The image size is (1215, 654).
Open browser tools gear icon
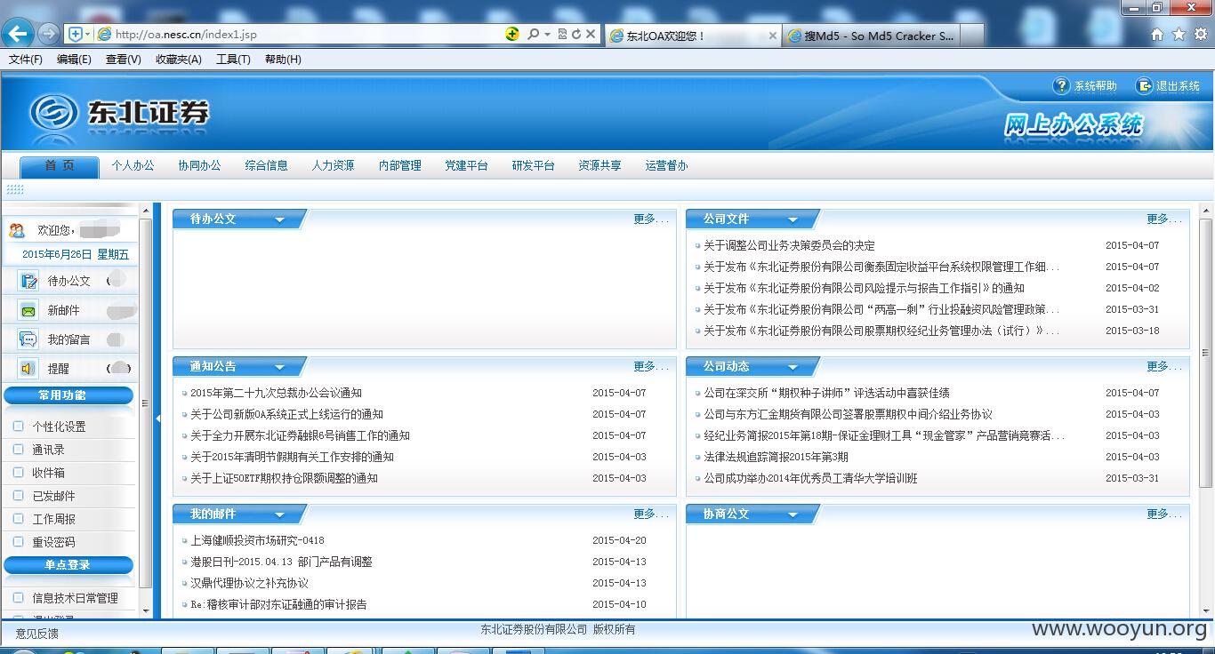tap(1200, 35)
